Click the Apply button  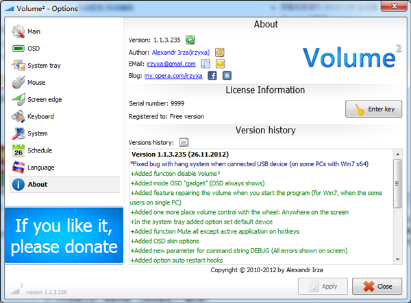(323, 287)
